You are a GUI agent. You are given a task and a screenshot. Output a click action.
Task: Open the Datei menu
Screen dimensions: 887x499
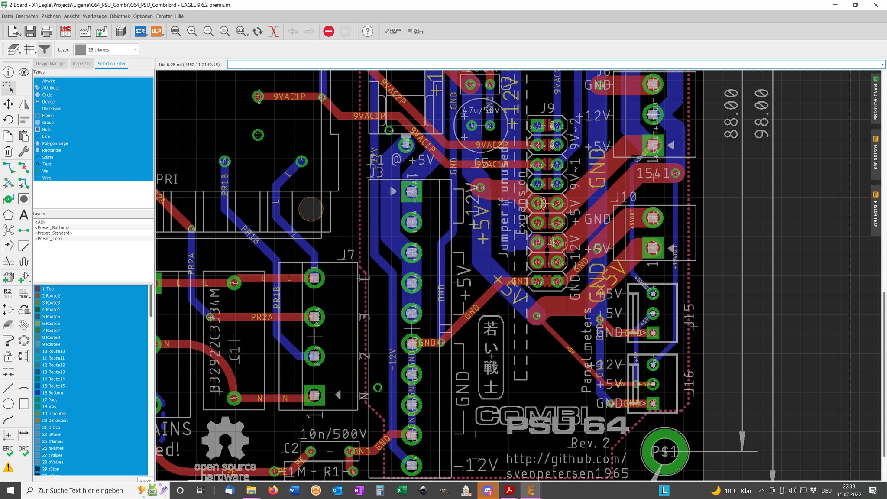click(x=7, y=16)
